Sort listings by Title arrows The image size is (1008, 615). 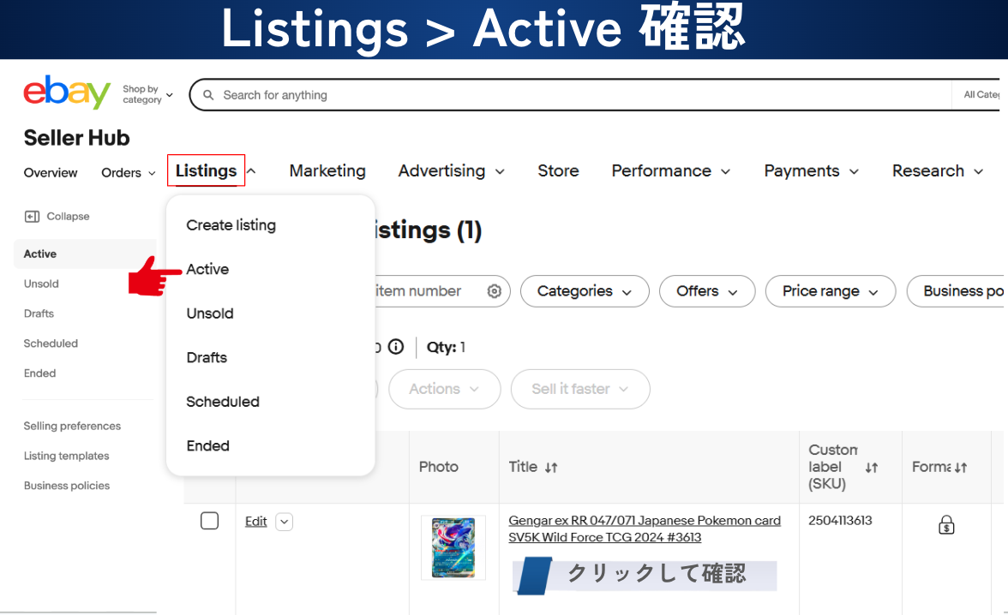[x=551, y=467]
